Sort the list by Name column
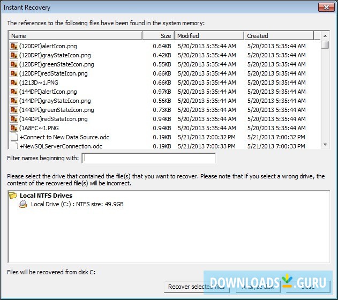The width and height of the screenshot is (338, 300). [x=75, y=36]
